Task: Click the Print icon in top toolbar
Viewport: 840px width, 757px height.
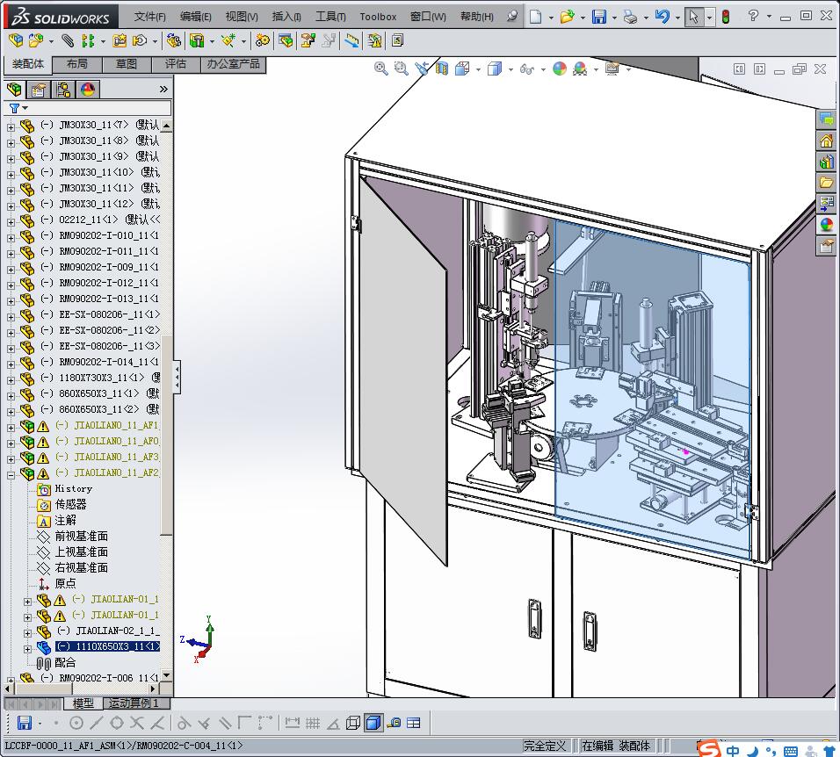Action: tap(629, 17)
